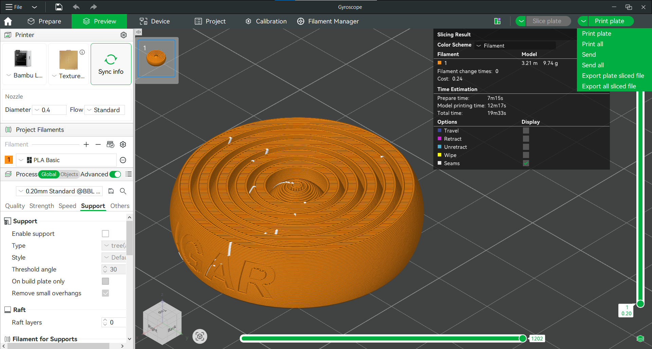Open process settings list icon
The image size is (652, 349).
pyautogui.click(x=128, y=174)
